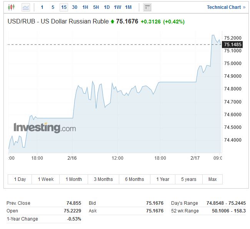
Task: Select the area chart type icon
Action: (x=25, y=7)
